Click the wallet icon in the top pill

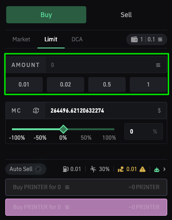coord(134,39)
